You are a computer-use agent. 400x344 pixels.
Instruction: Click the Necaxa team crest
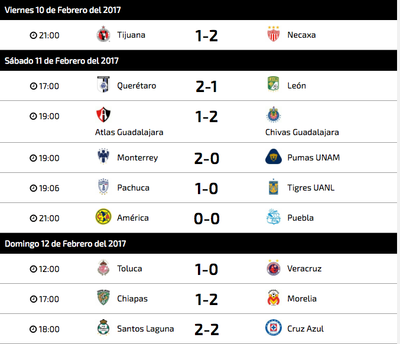click(x=273, y=34)
